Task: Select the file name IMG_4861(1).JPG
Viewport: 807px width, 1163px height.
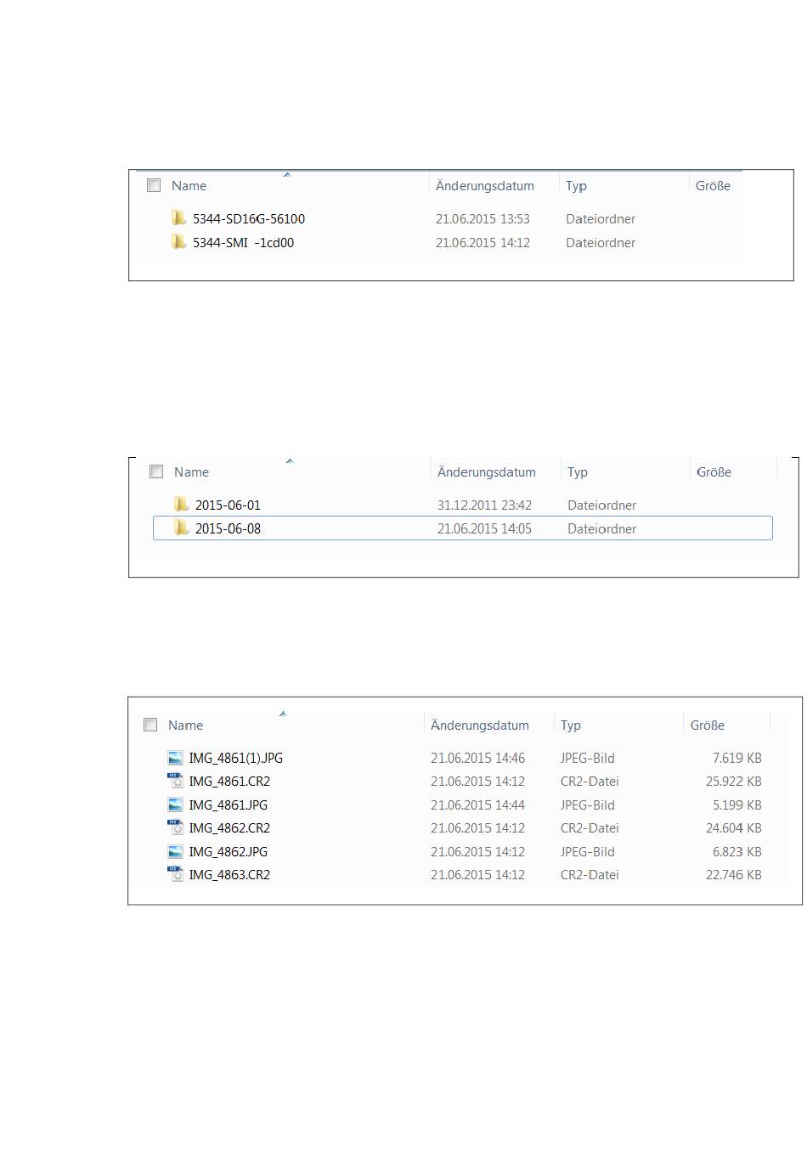Action: 236,759
